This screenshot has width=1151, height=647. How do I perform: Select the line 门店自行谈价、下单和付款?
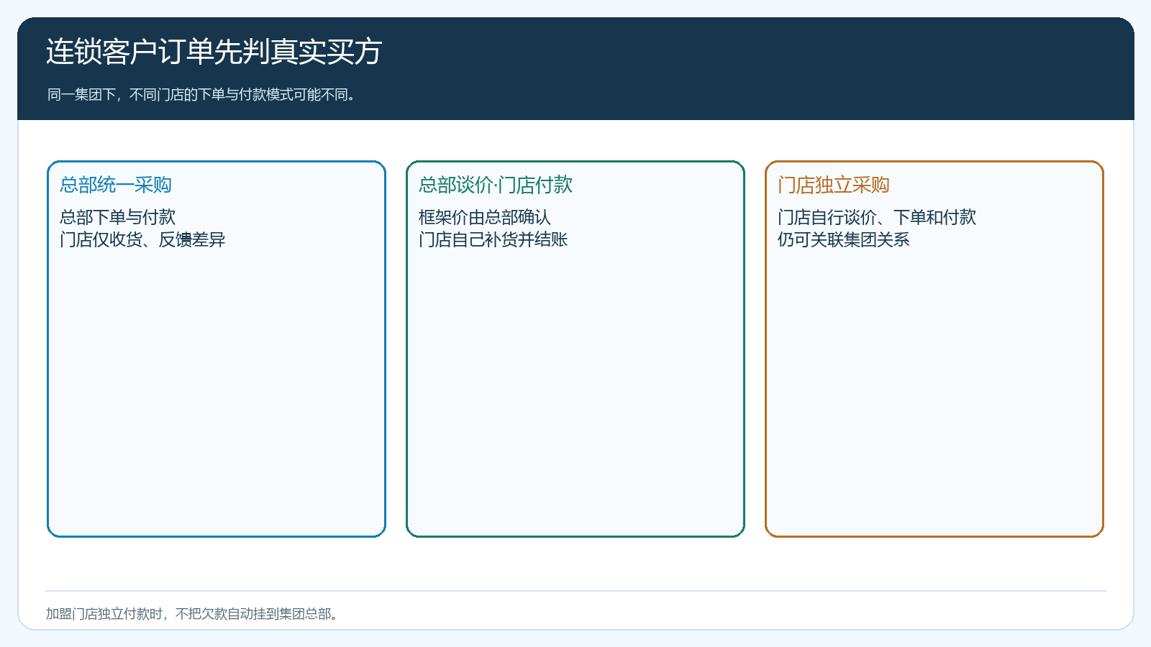(x=877, y=217)
